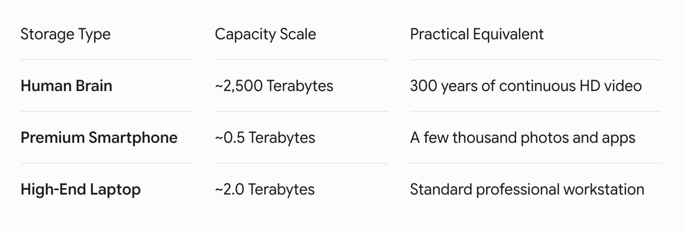Click the word photos in smartphone row

click(x=547, y=139)
